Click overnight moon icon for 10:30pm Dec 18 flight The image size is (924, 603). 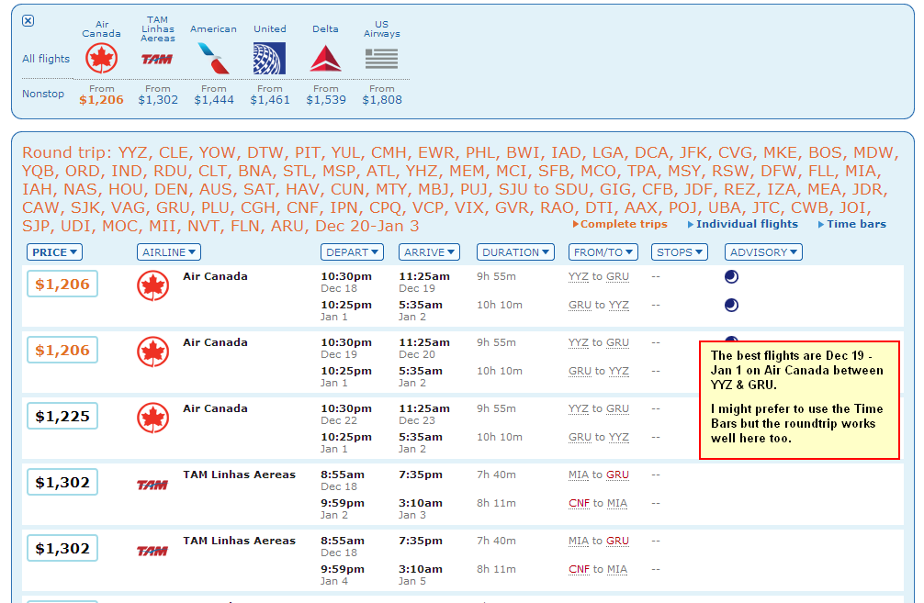coord(731,277)
